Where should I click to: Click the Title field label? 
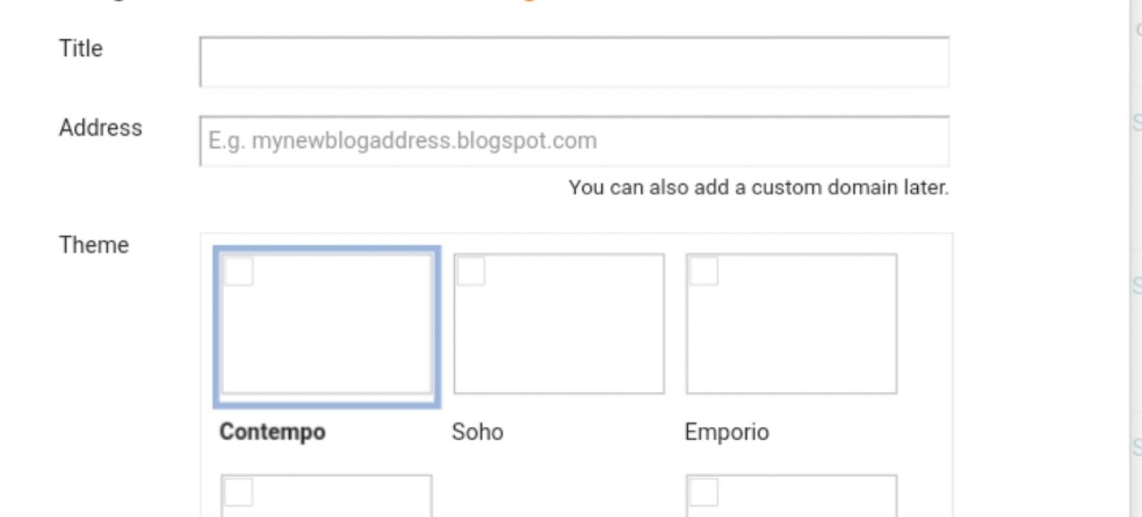[x=81, y=49]
